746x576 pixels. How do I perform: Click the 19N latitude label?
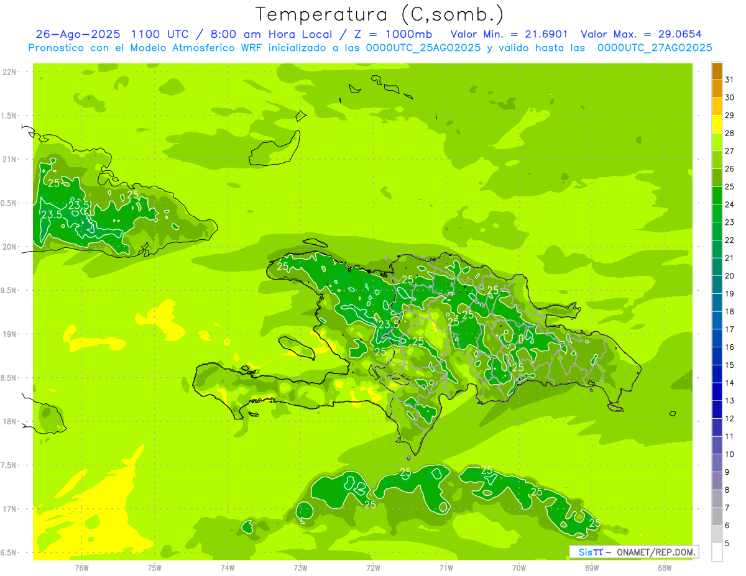pyautogui.click(x=10, y=334)
